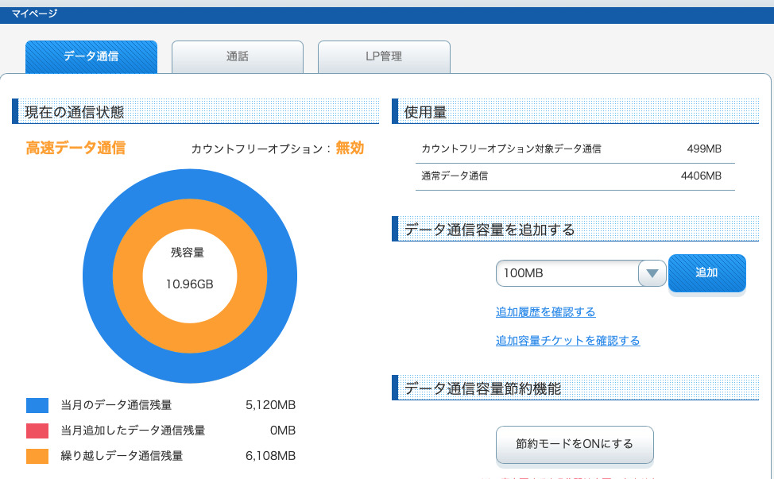Click the 100MB data amount select box
Viewport: 774px width, 479px height.
(567, 273)
